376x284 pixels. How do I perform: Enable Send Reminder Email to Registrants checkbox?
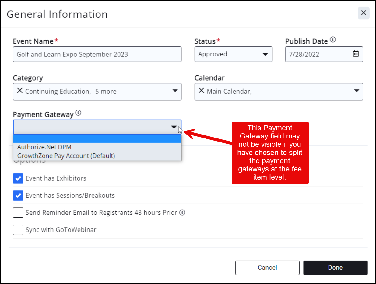tap(18, 213)
